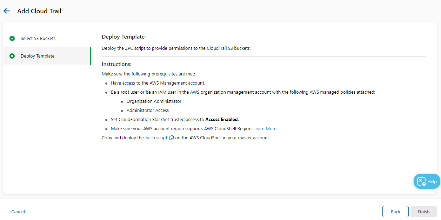Copy the bash script using the copy icon

click(x=171, y=138)
